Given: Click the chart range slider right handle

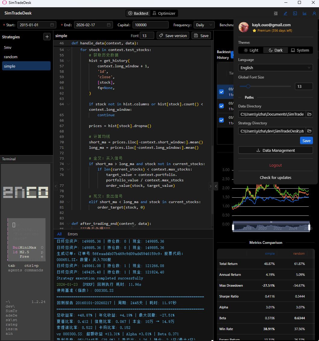Looking at the screenshot, I should [309, 228].
